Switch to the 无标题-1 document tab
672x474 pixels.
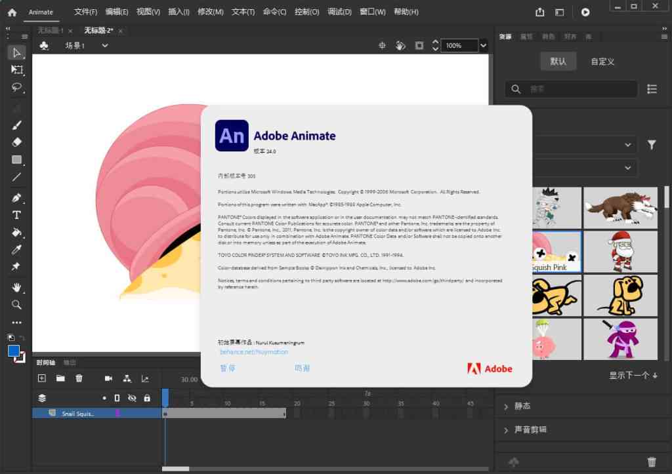coord(50,30)
